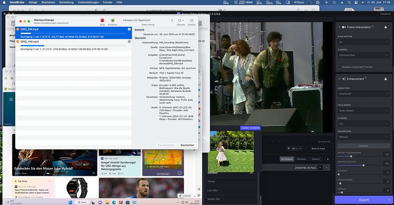Screen dimensions: 394x205
Task: Cancel the ONO_SW.mp4 encode job
Action: coord(129,29)
